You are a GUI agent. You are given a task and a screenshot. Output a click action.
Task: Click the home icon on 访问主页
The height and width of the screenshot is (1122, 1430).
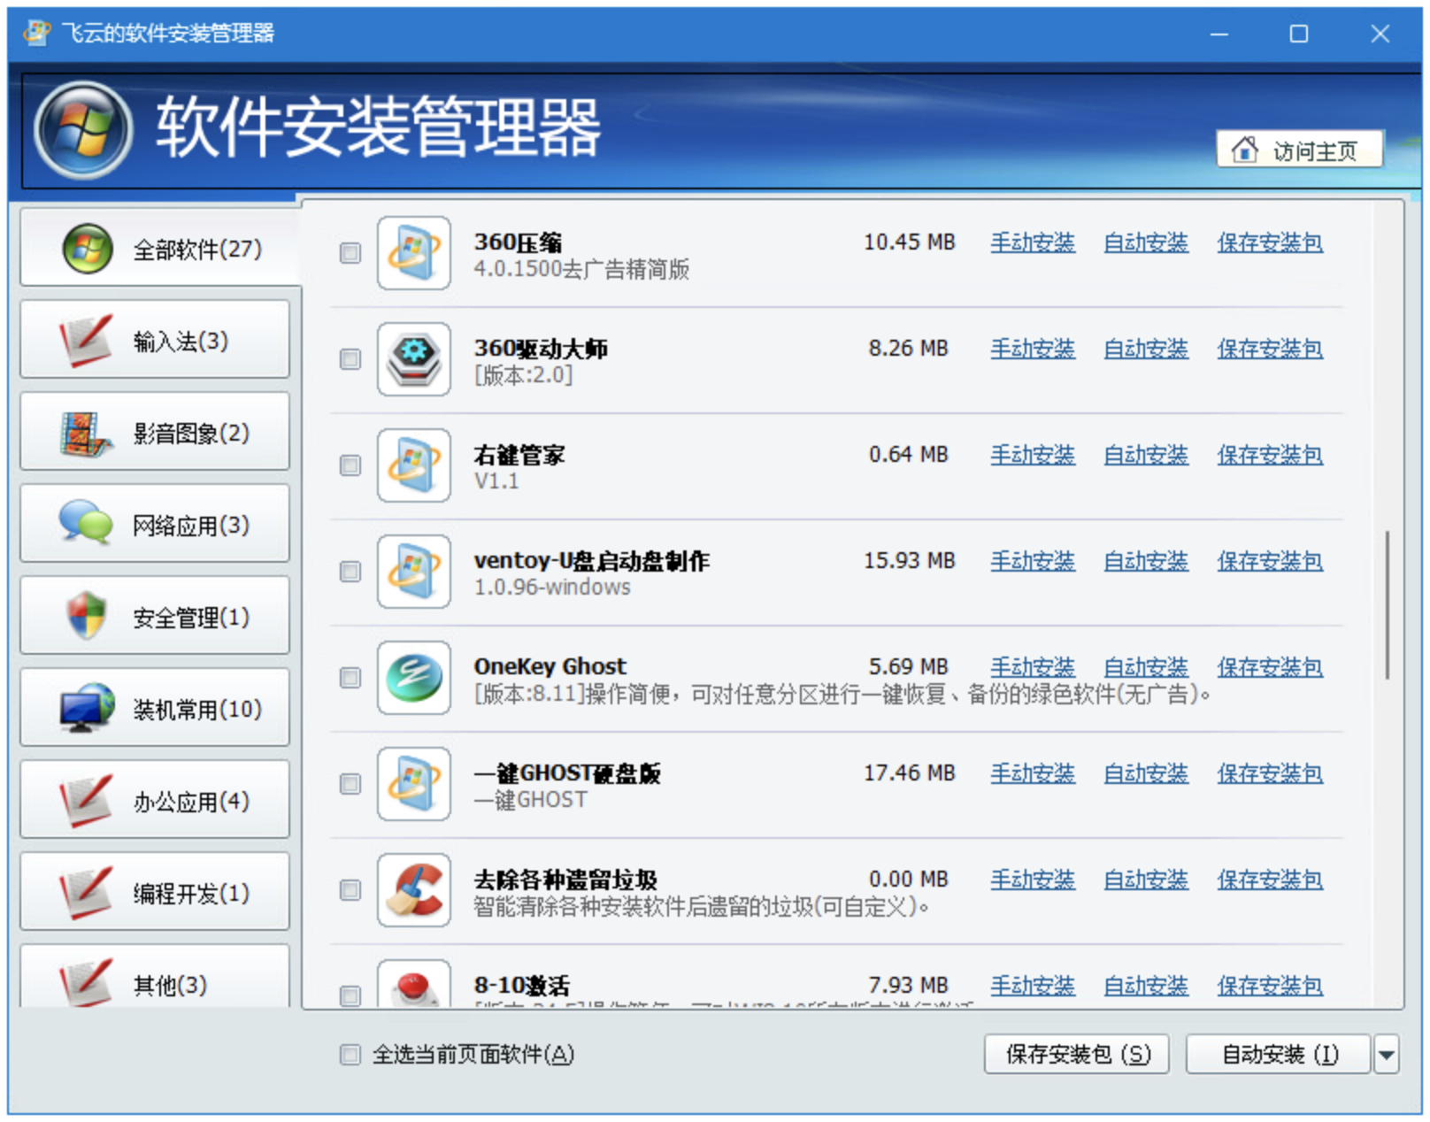click(x=1244, y=150)
